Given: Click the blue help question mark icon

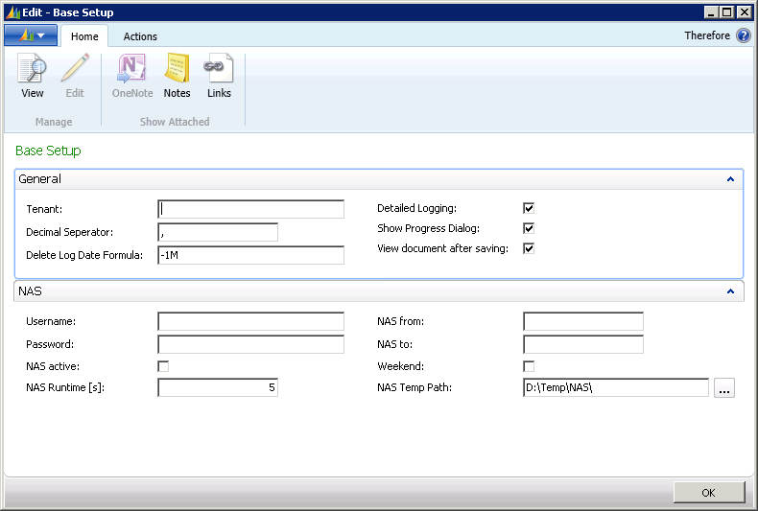Looking at the screenshot, I should pos(743,35).
